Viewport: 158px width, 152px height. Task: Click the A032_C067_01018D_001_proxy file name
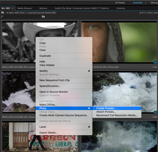(x=19, y=67)
